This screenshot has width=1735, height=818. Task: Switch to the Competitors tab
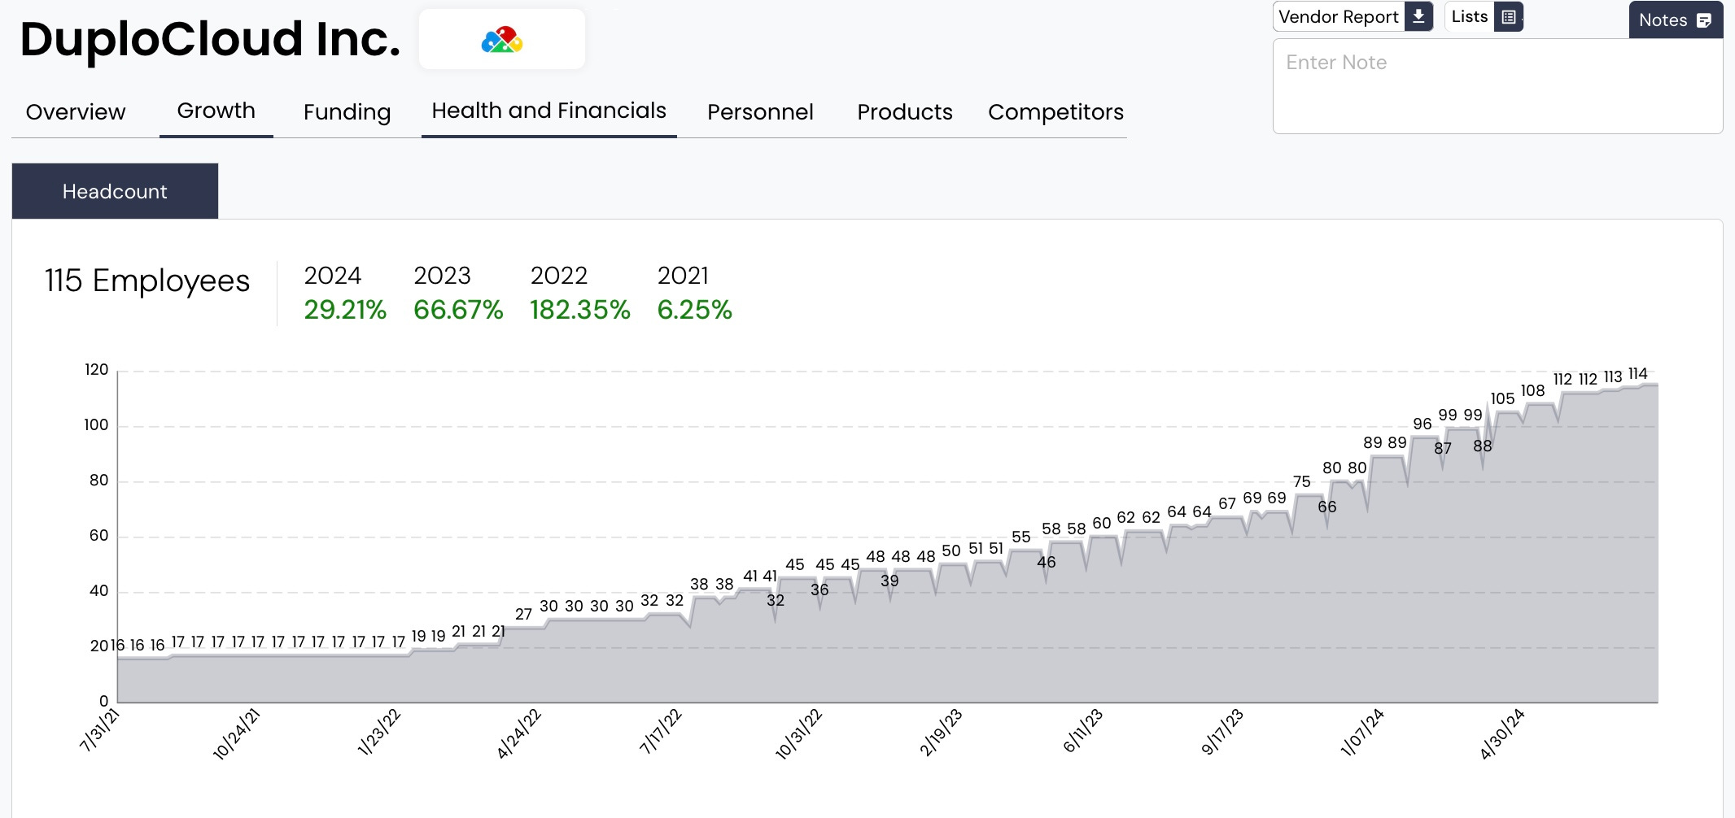pyautogui.click(x=1055, y=112)
